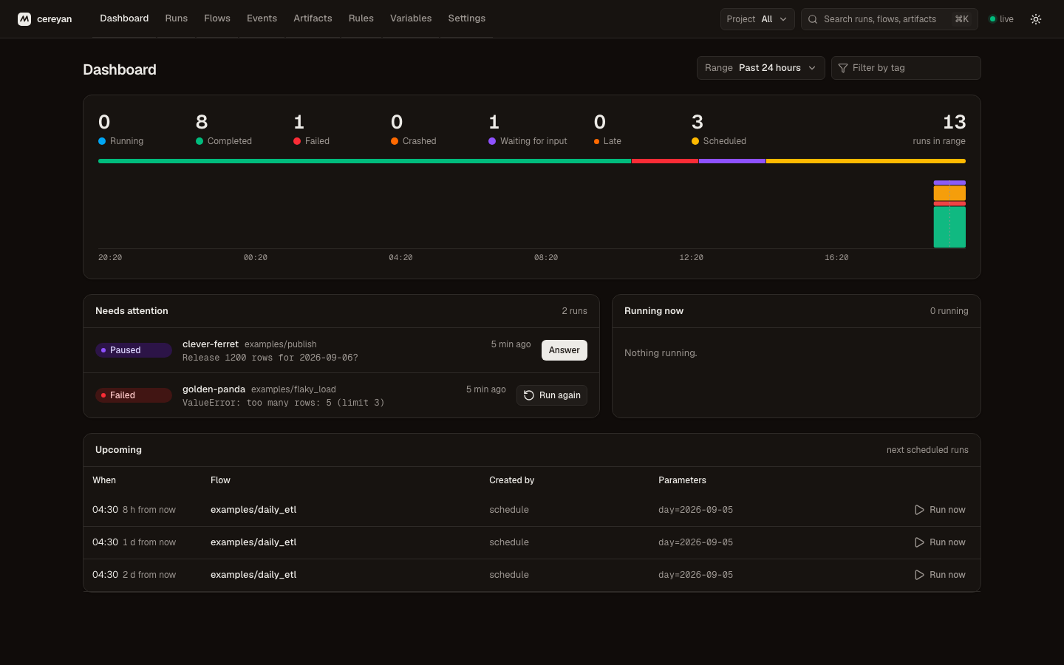Switch to the Flows tab
This screenshot has width=1064, height=665.
[217, 18]
